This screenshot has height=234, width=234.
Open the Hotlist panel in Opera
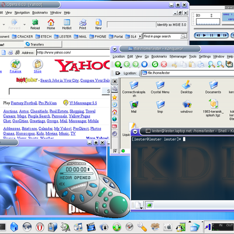click(67, 25)
